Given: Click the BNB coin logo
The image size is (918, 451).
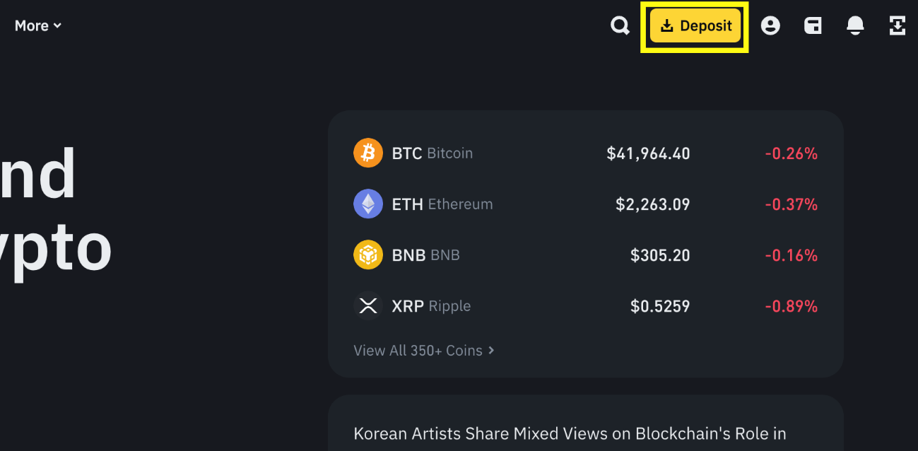Looking at the screenshot, I should coord(367,255).
